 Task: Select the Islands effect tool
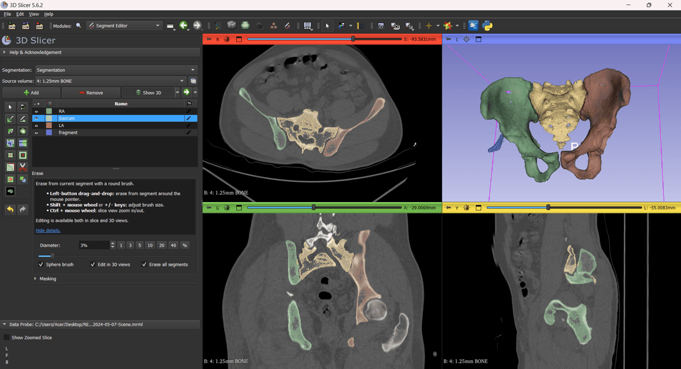10,179
